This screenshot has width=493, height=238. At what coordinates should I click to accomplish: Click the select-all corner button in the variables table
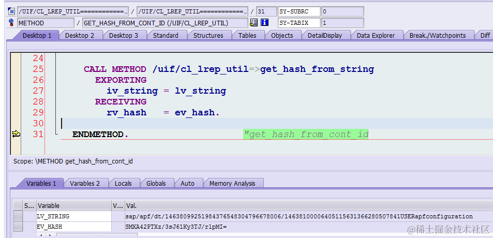18,206
